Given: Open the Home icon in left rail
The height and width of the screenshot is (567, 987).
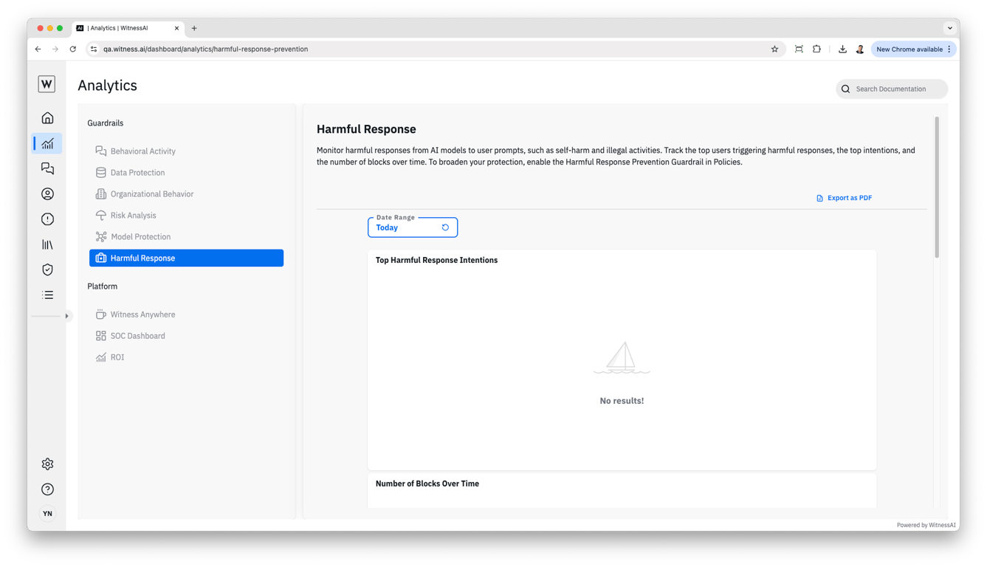Looking at the screenshot, I should click(x=47, y=118).
